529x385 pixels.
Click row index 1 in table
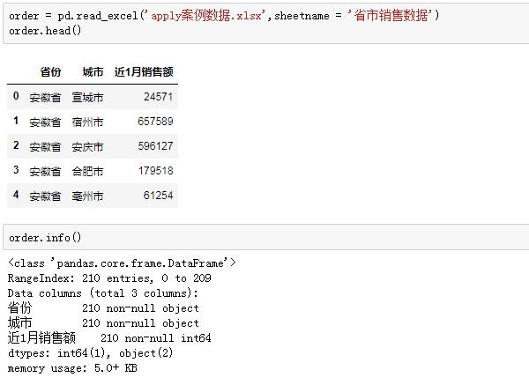[16, 121]
